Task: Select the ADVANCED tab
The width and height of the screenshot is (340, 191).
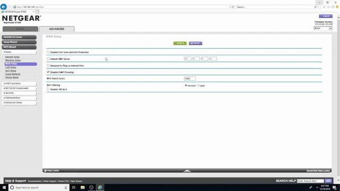Action: [x=57, y=29]
